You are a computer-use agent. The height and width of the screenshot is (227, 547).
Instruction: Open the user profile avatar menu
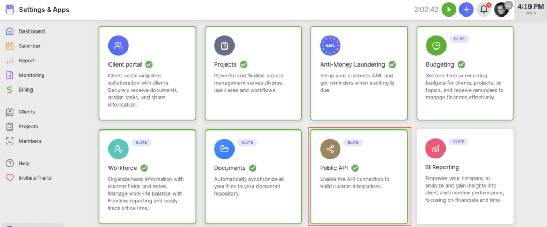501,10
